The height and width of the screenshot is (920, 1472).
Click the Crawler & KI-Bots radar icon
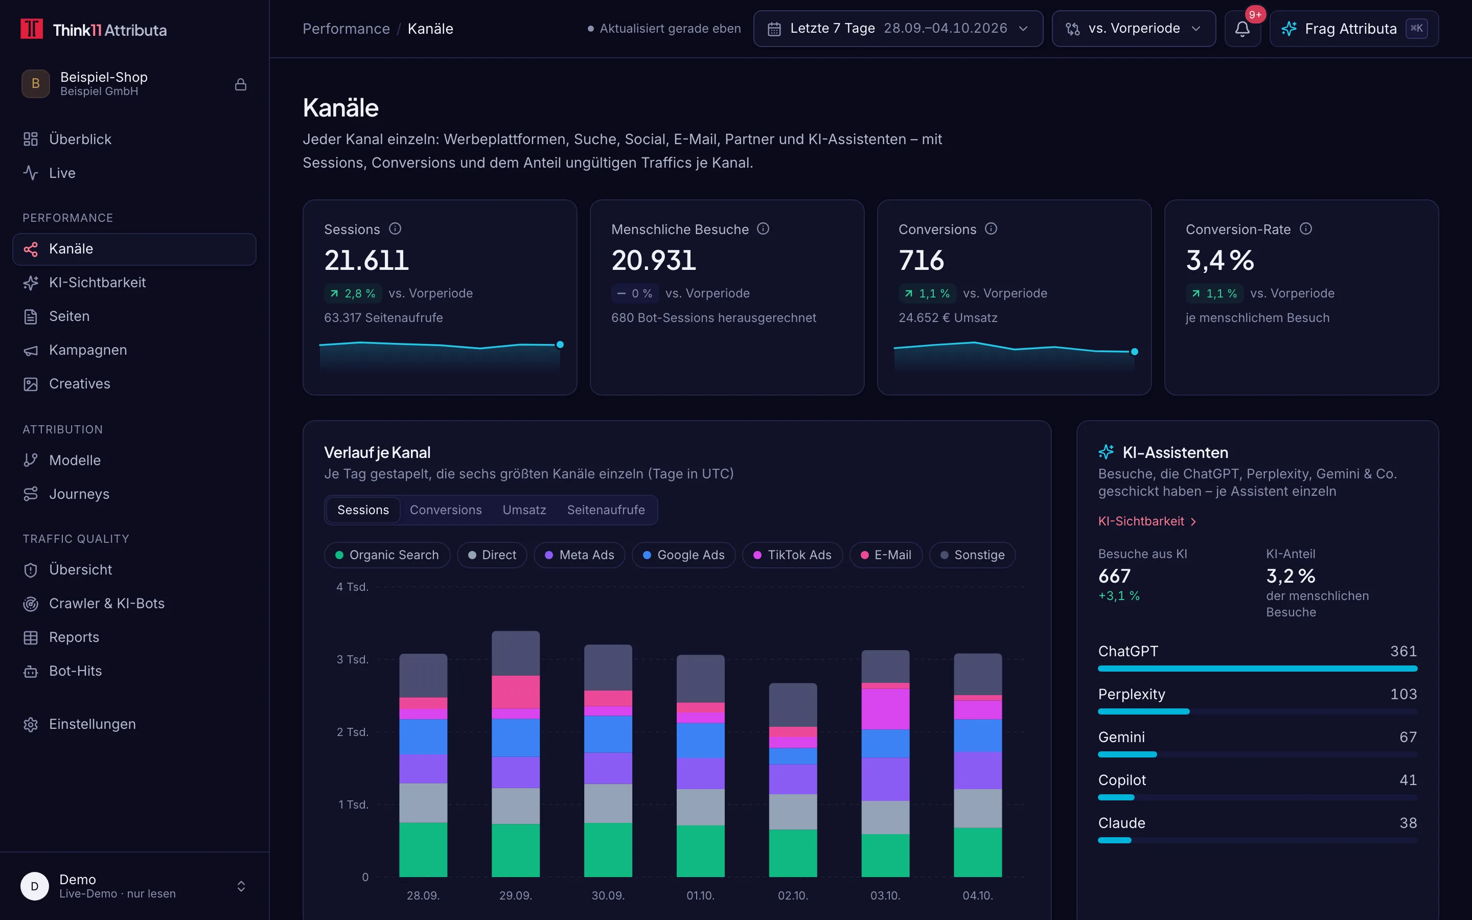31,604
